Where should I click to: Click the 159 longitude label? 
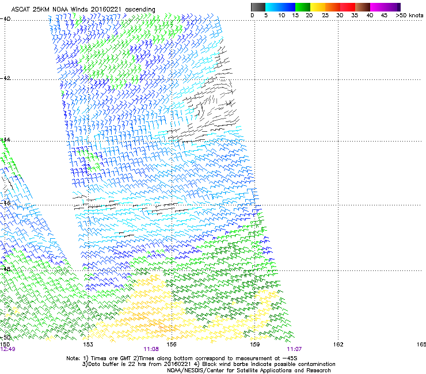click(x=255, y=345)
